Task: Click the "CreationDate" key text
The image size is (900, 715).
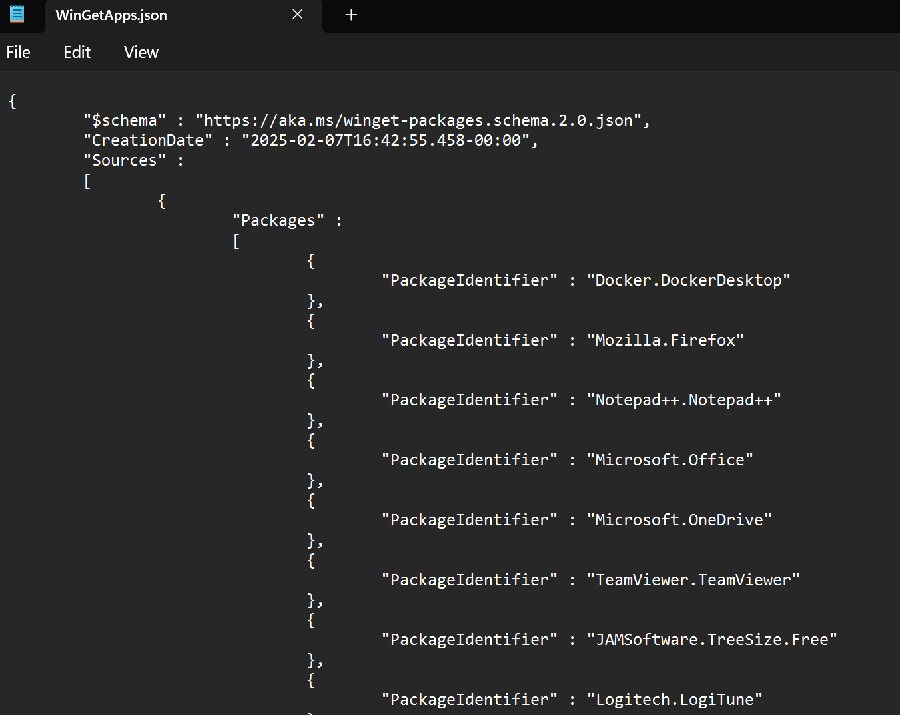Action: coord(148,140)
